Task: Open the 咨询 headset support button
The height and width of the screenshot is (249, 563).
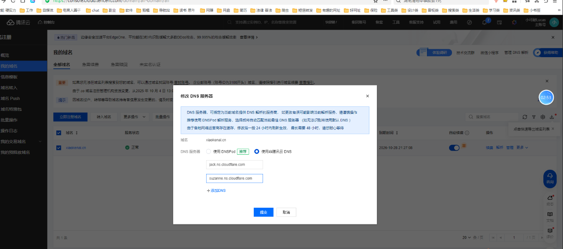Action: [550, 178]
